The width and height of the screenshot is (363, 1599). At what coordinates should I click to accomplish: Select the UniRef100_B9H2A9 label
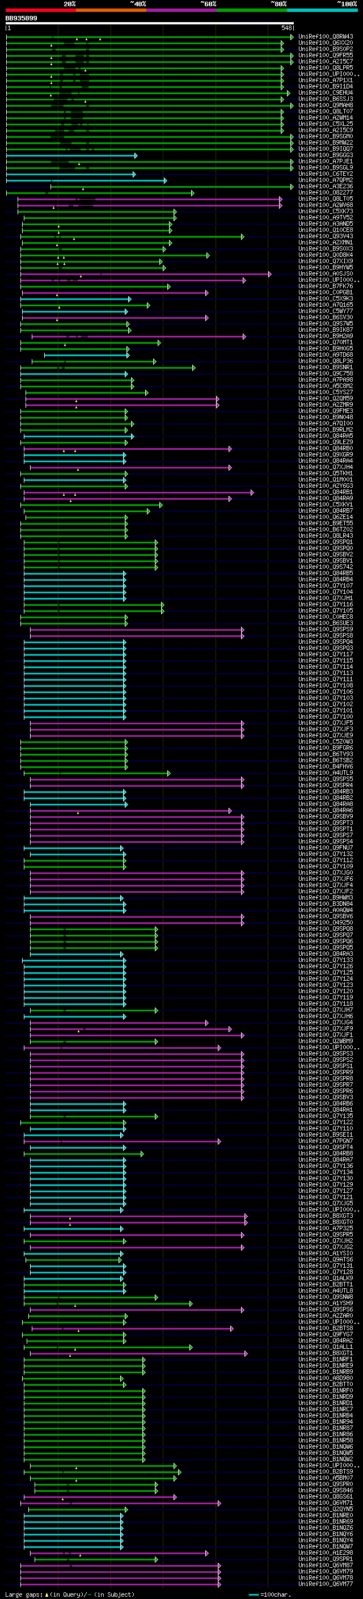pos(326,336)
